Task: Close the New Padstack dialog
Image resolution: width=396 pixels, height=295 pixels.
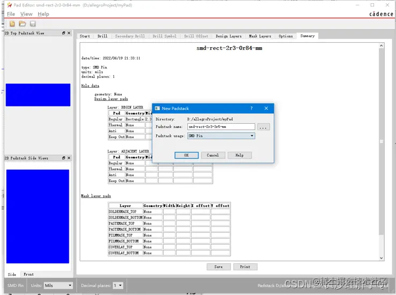Action: pos(266,108)
